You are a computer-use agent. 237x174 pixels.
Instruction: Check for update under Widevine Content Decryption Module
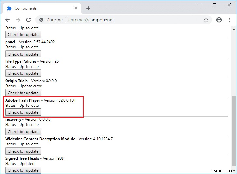point(23,151)
